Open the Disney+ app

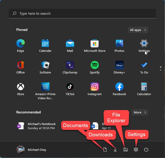119,68
